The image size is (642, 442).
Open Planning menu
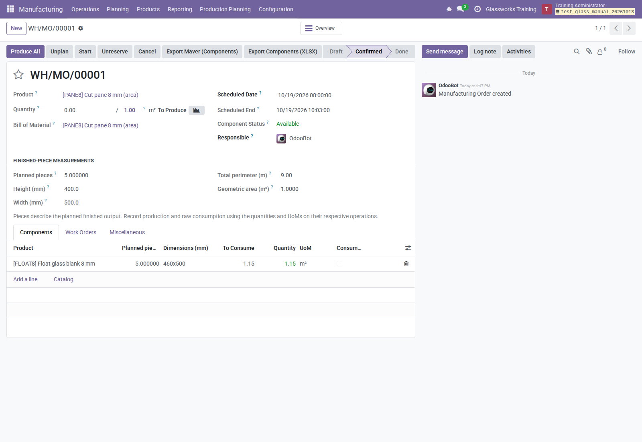[118, 9]
